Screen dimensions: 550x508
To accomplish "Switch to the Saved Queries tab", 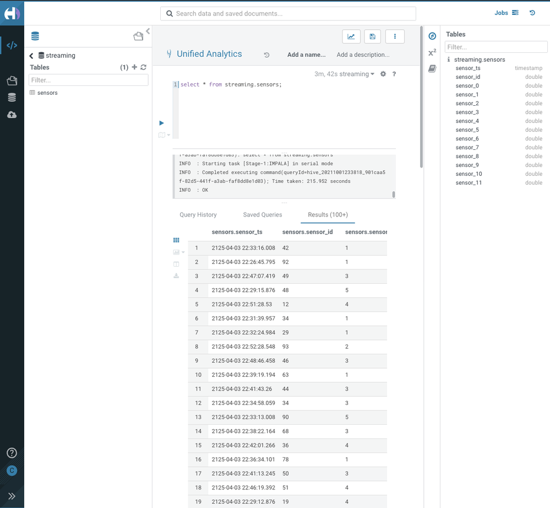I will 263,215.
